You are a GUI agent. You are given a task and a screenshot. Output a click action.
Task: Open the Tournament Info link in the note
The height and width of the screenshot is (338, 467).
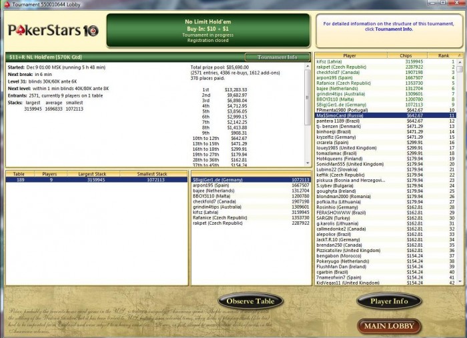[394, 29]
